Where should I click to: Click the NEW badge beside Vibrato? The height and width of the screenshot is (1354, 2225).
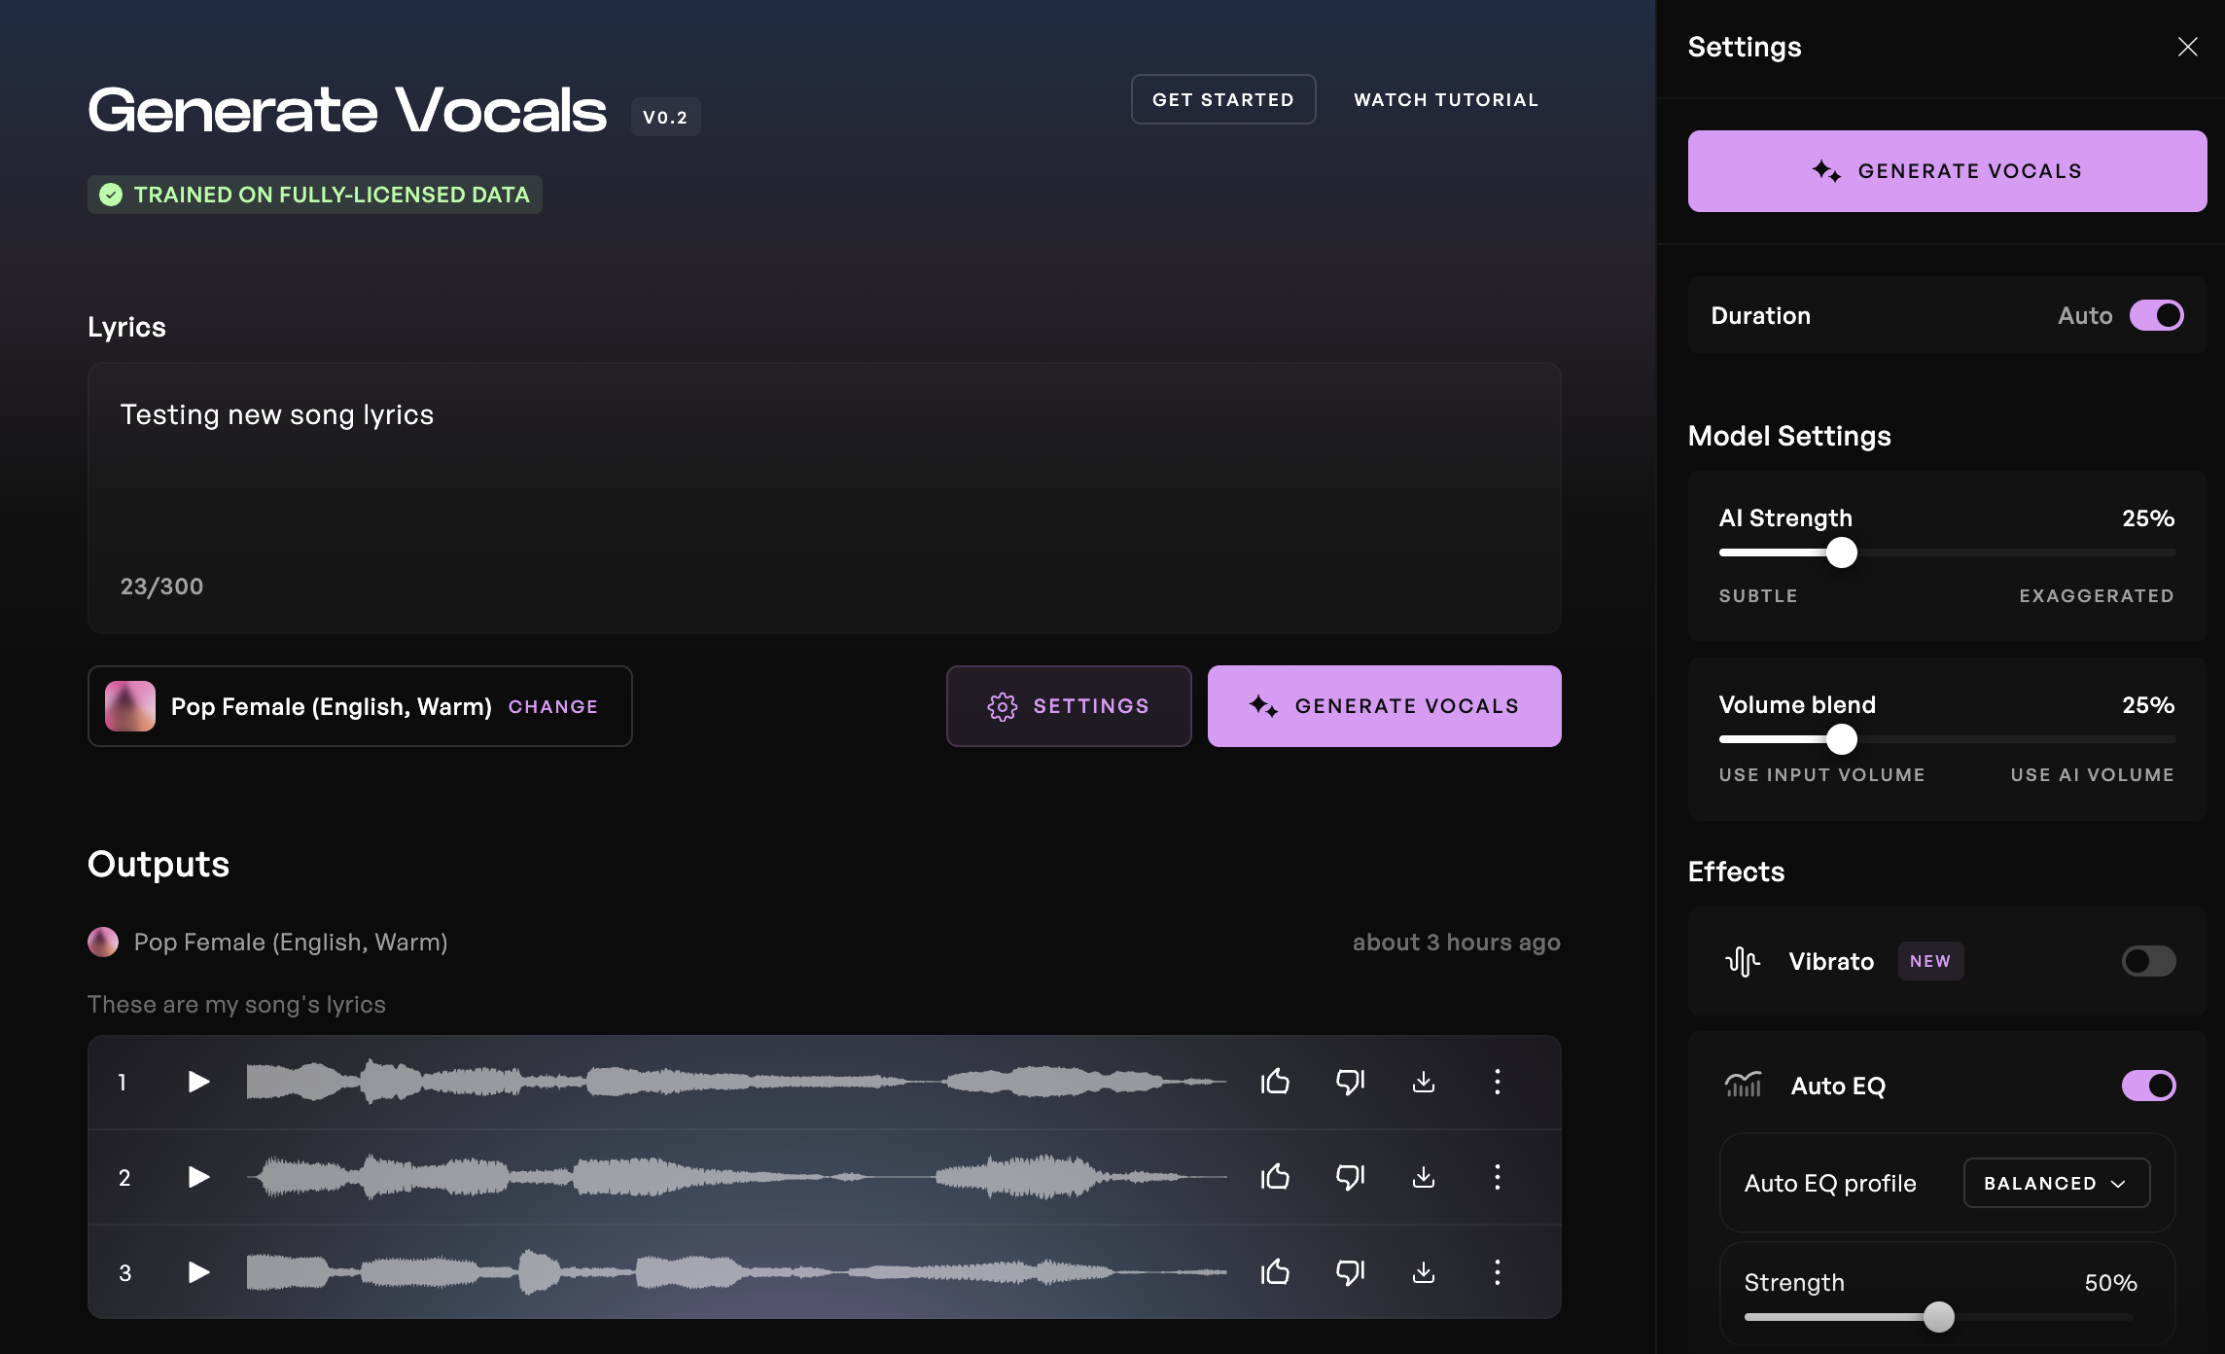(1930, 961)
